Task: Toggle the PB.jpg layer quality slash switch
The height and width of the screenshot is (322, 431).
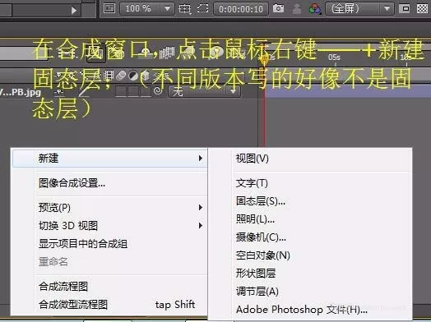Action: pos(84,92)
